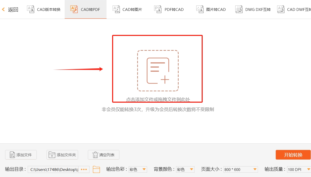Go back using the 返回 arrow
The height and width of the screenshot is (177, 311).
[x=3, y=10]
